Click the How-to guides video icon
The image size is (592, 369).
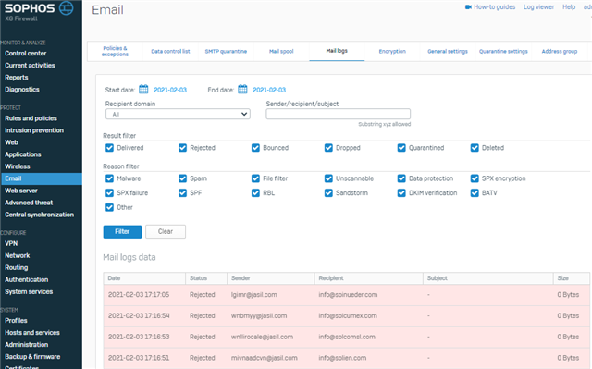point(468,7)
